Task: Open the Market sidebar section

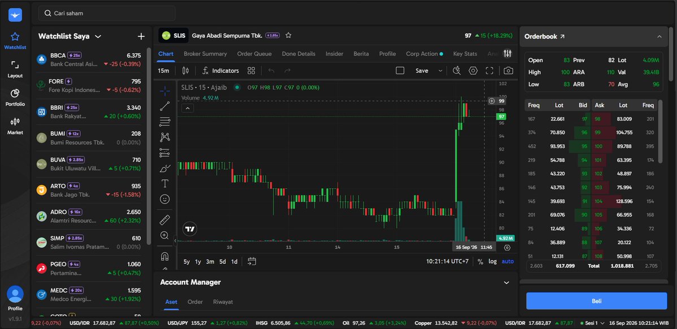Action: tap(15, 126)
